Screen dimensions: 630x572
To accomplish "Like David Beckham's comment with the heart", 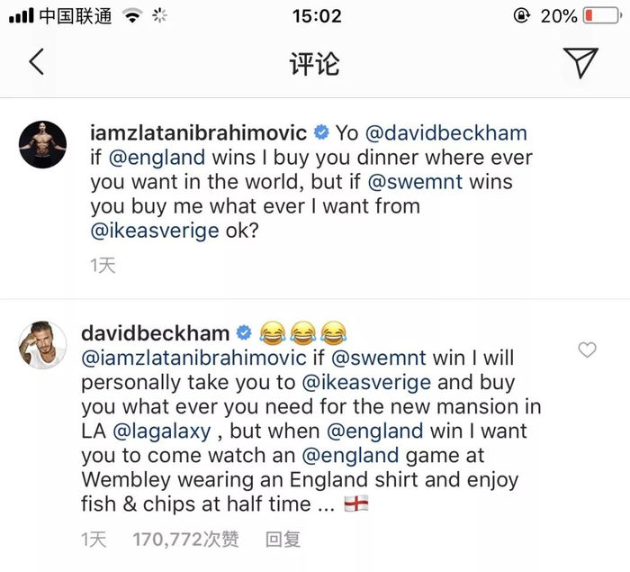I will [x=587, y=350].
